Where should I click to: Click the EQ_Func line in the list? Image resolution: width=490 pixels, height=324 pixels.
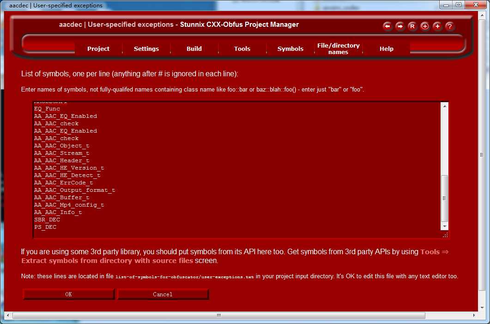point(47,109)
